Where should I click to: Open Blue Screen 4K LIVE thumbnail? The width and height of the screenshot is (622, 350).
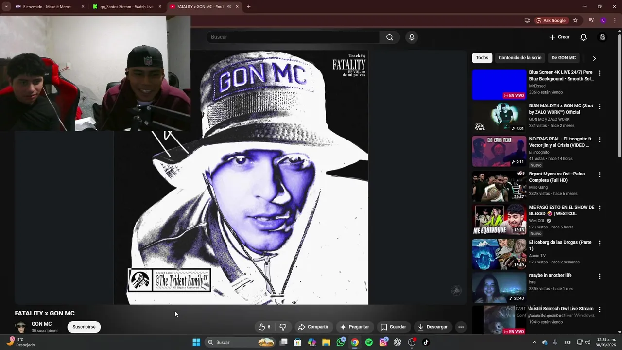[499, 84]
